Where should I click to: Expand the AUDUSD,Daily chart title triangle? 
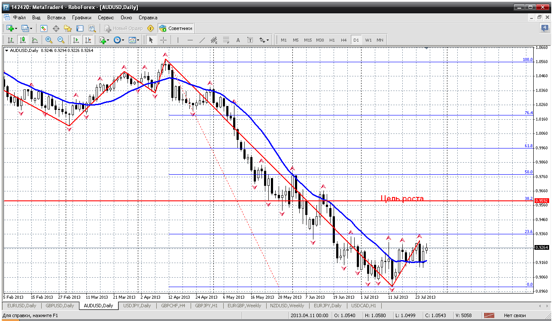coord(6,50)
